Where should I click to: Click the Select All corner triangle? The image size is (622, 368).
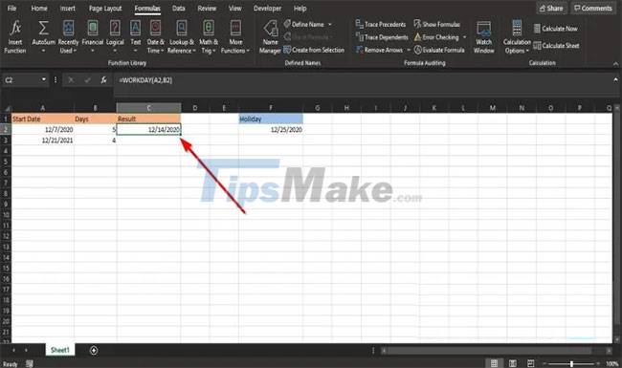(7, 108)
